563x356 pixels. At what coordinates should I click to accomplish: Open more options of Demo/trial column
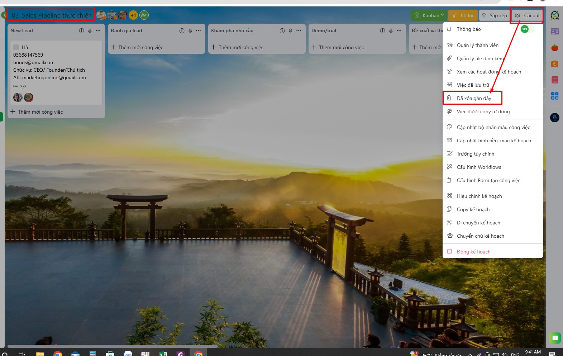pos(399,30)
